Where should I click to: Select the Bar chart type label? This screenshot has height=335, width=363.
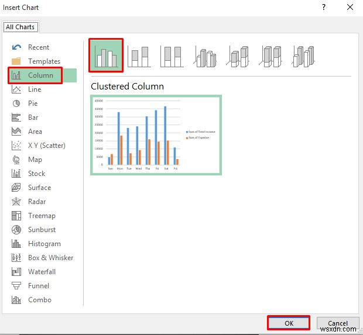(33, 118)
